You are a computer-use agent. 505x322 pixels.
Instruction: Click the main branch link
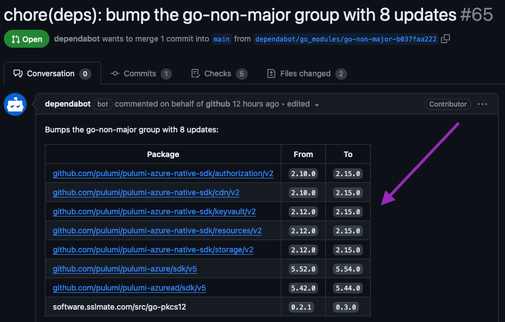coord(221,39)
